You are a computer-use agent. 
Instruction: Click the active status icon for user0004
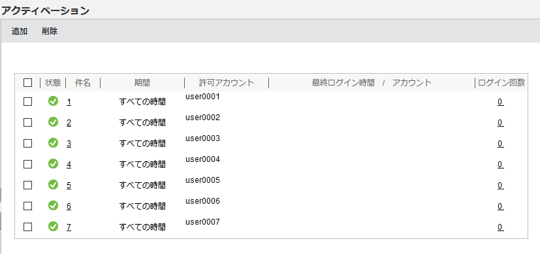coord(53,164)
